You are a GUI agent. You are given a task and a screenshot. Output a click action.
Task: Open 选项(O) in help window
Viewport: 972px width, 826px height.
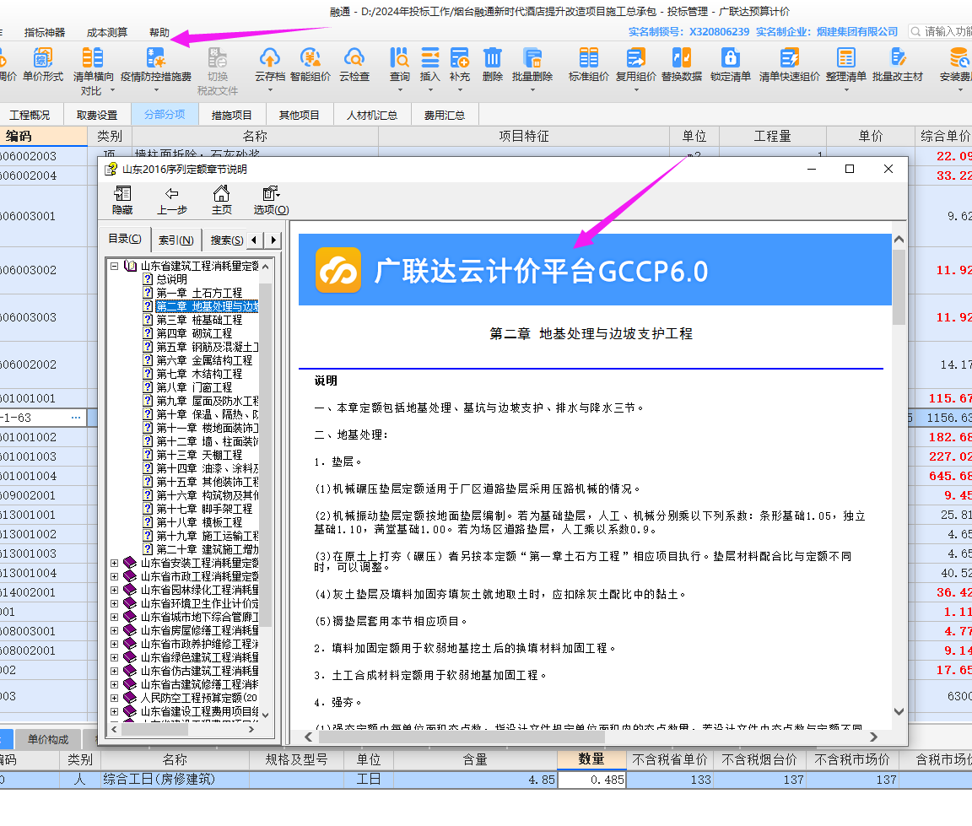point(271,201)
